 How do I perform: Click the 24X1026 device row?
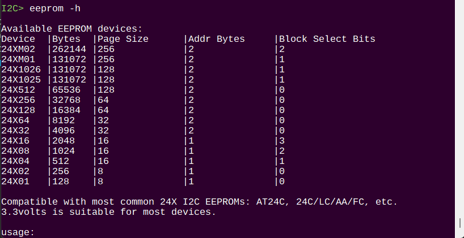click(143, 70)
